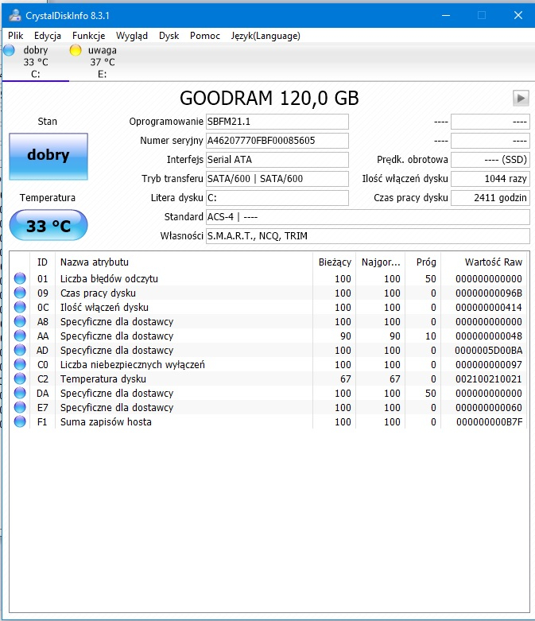This screenshot has height=621, width=535.
Task: Click the Interfejs field Serial ATA
Action: click(277, 160)
